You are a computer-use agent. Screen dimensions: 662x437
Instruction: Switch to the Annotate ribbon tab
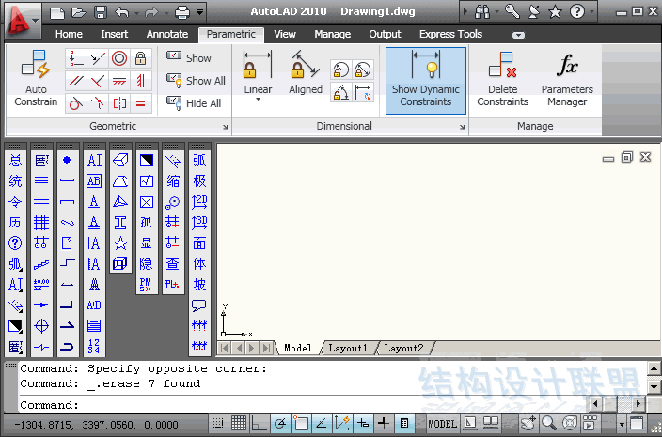(167, 34)
